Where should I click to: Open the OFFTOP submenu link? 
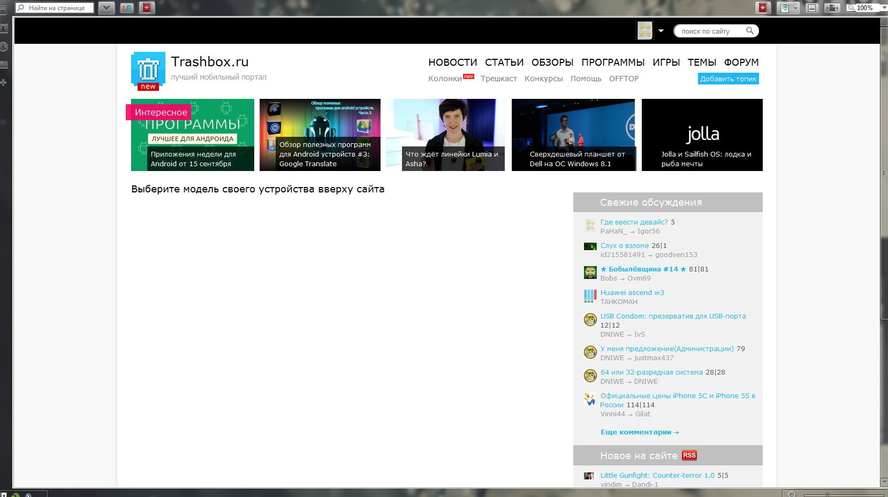[624, 79]
